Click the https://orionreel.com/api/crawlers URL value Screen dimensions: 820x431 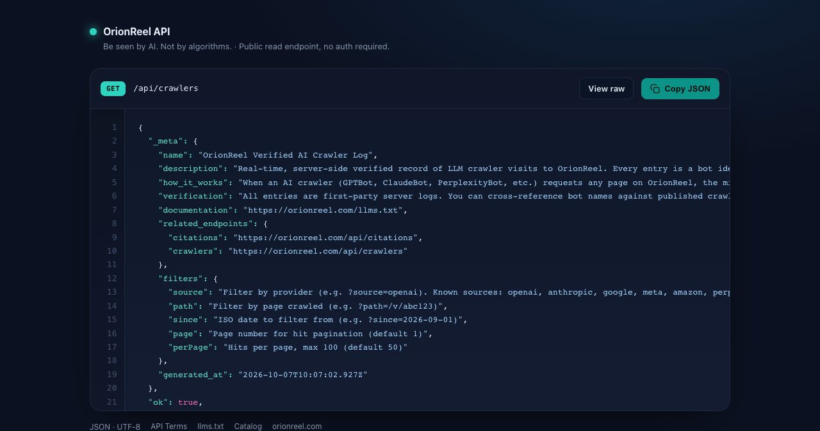318,251
